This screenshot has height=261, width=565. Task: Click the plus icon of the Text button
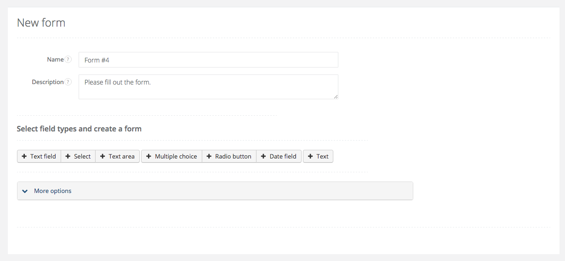click(x=310, y=156)
